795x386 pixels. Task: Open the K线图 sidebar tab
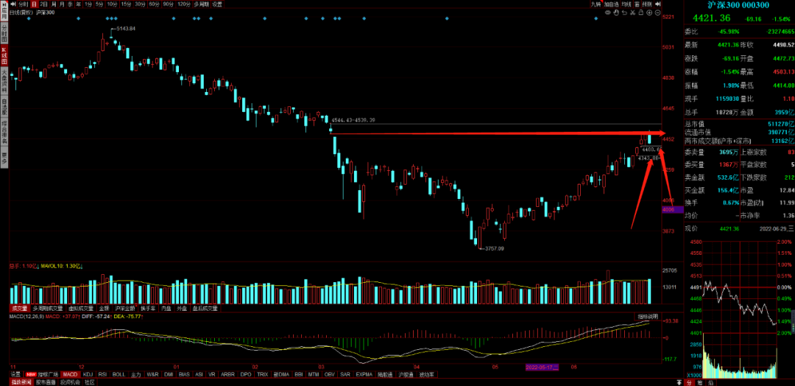pyautogui.click(x=4, y=56)
